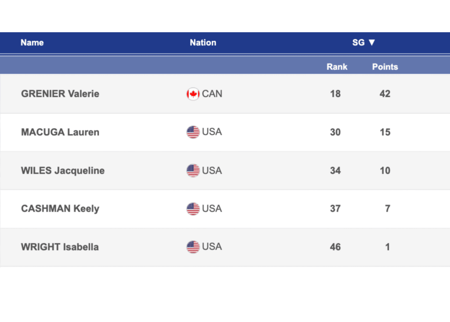Click the Points sub-header

pyautogui.click(x=385, y=67)
